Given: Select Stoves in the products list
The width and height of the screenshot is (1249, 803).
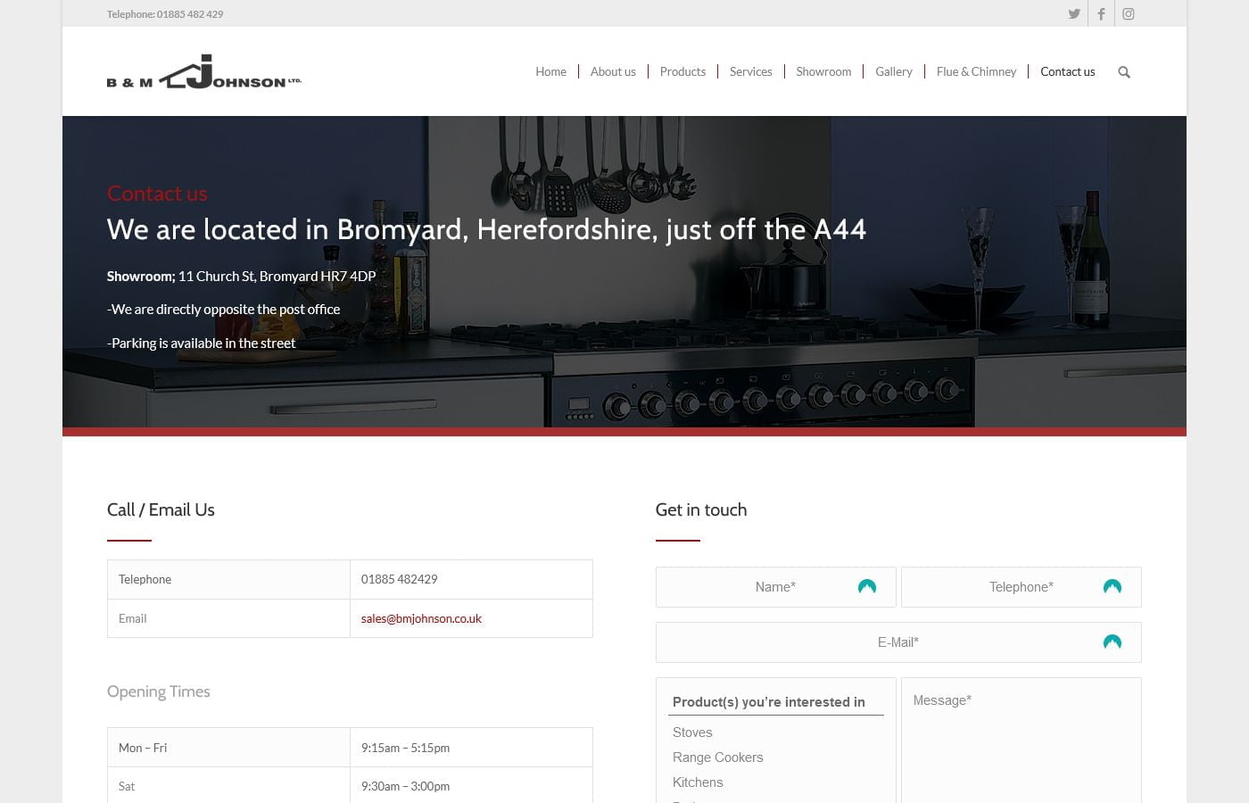Looking at the screenshot, I should click(692, 733).
